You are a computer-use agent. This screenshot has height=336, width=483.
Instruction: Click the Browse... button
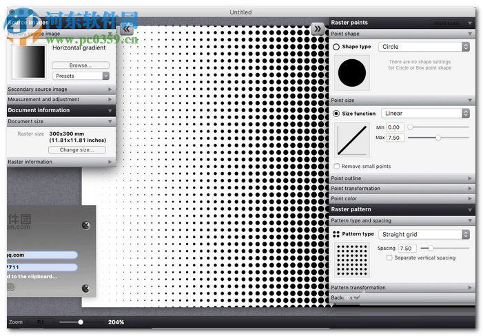pos(81,65)
